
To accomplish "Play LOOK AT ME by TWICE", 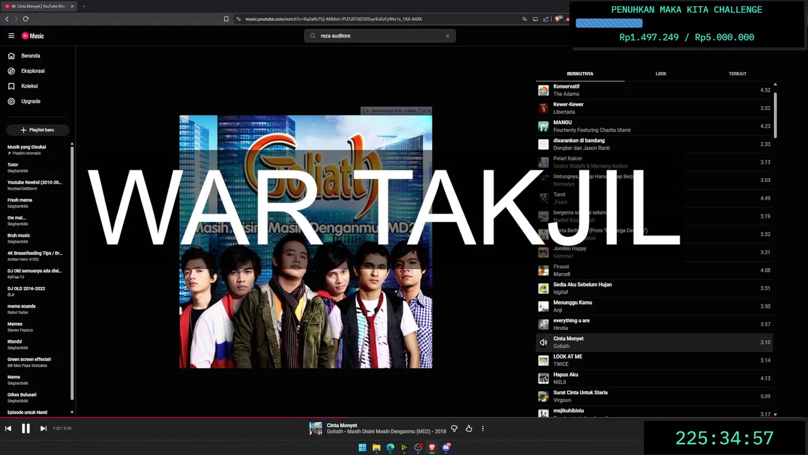I will (654, 360).
